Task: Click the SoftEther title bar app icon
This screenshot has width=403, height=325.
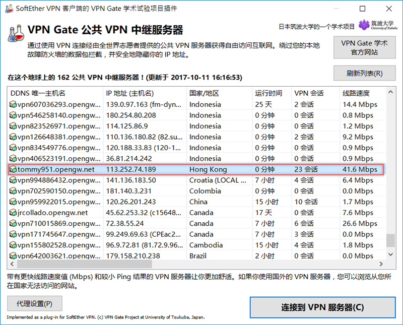Action: point(9,8)
